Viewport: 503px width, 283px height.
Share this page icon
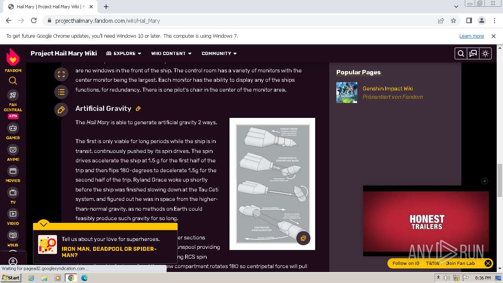coord(441,20)
